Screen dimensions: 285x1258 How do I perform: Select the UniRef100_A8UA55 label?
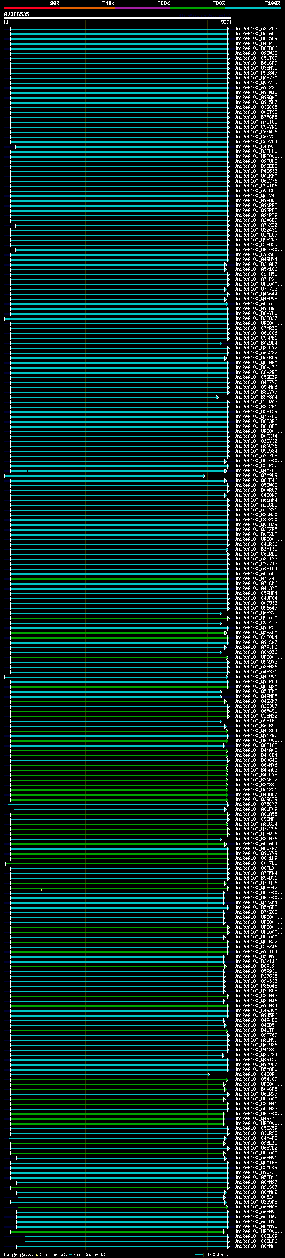tap(256, 814)
